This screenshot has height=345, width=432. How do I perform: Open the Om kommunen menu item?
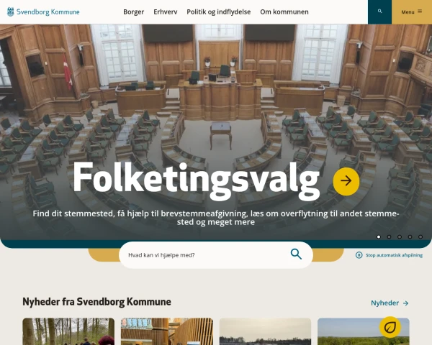pos(284,11)
